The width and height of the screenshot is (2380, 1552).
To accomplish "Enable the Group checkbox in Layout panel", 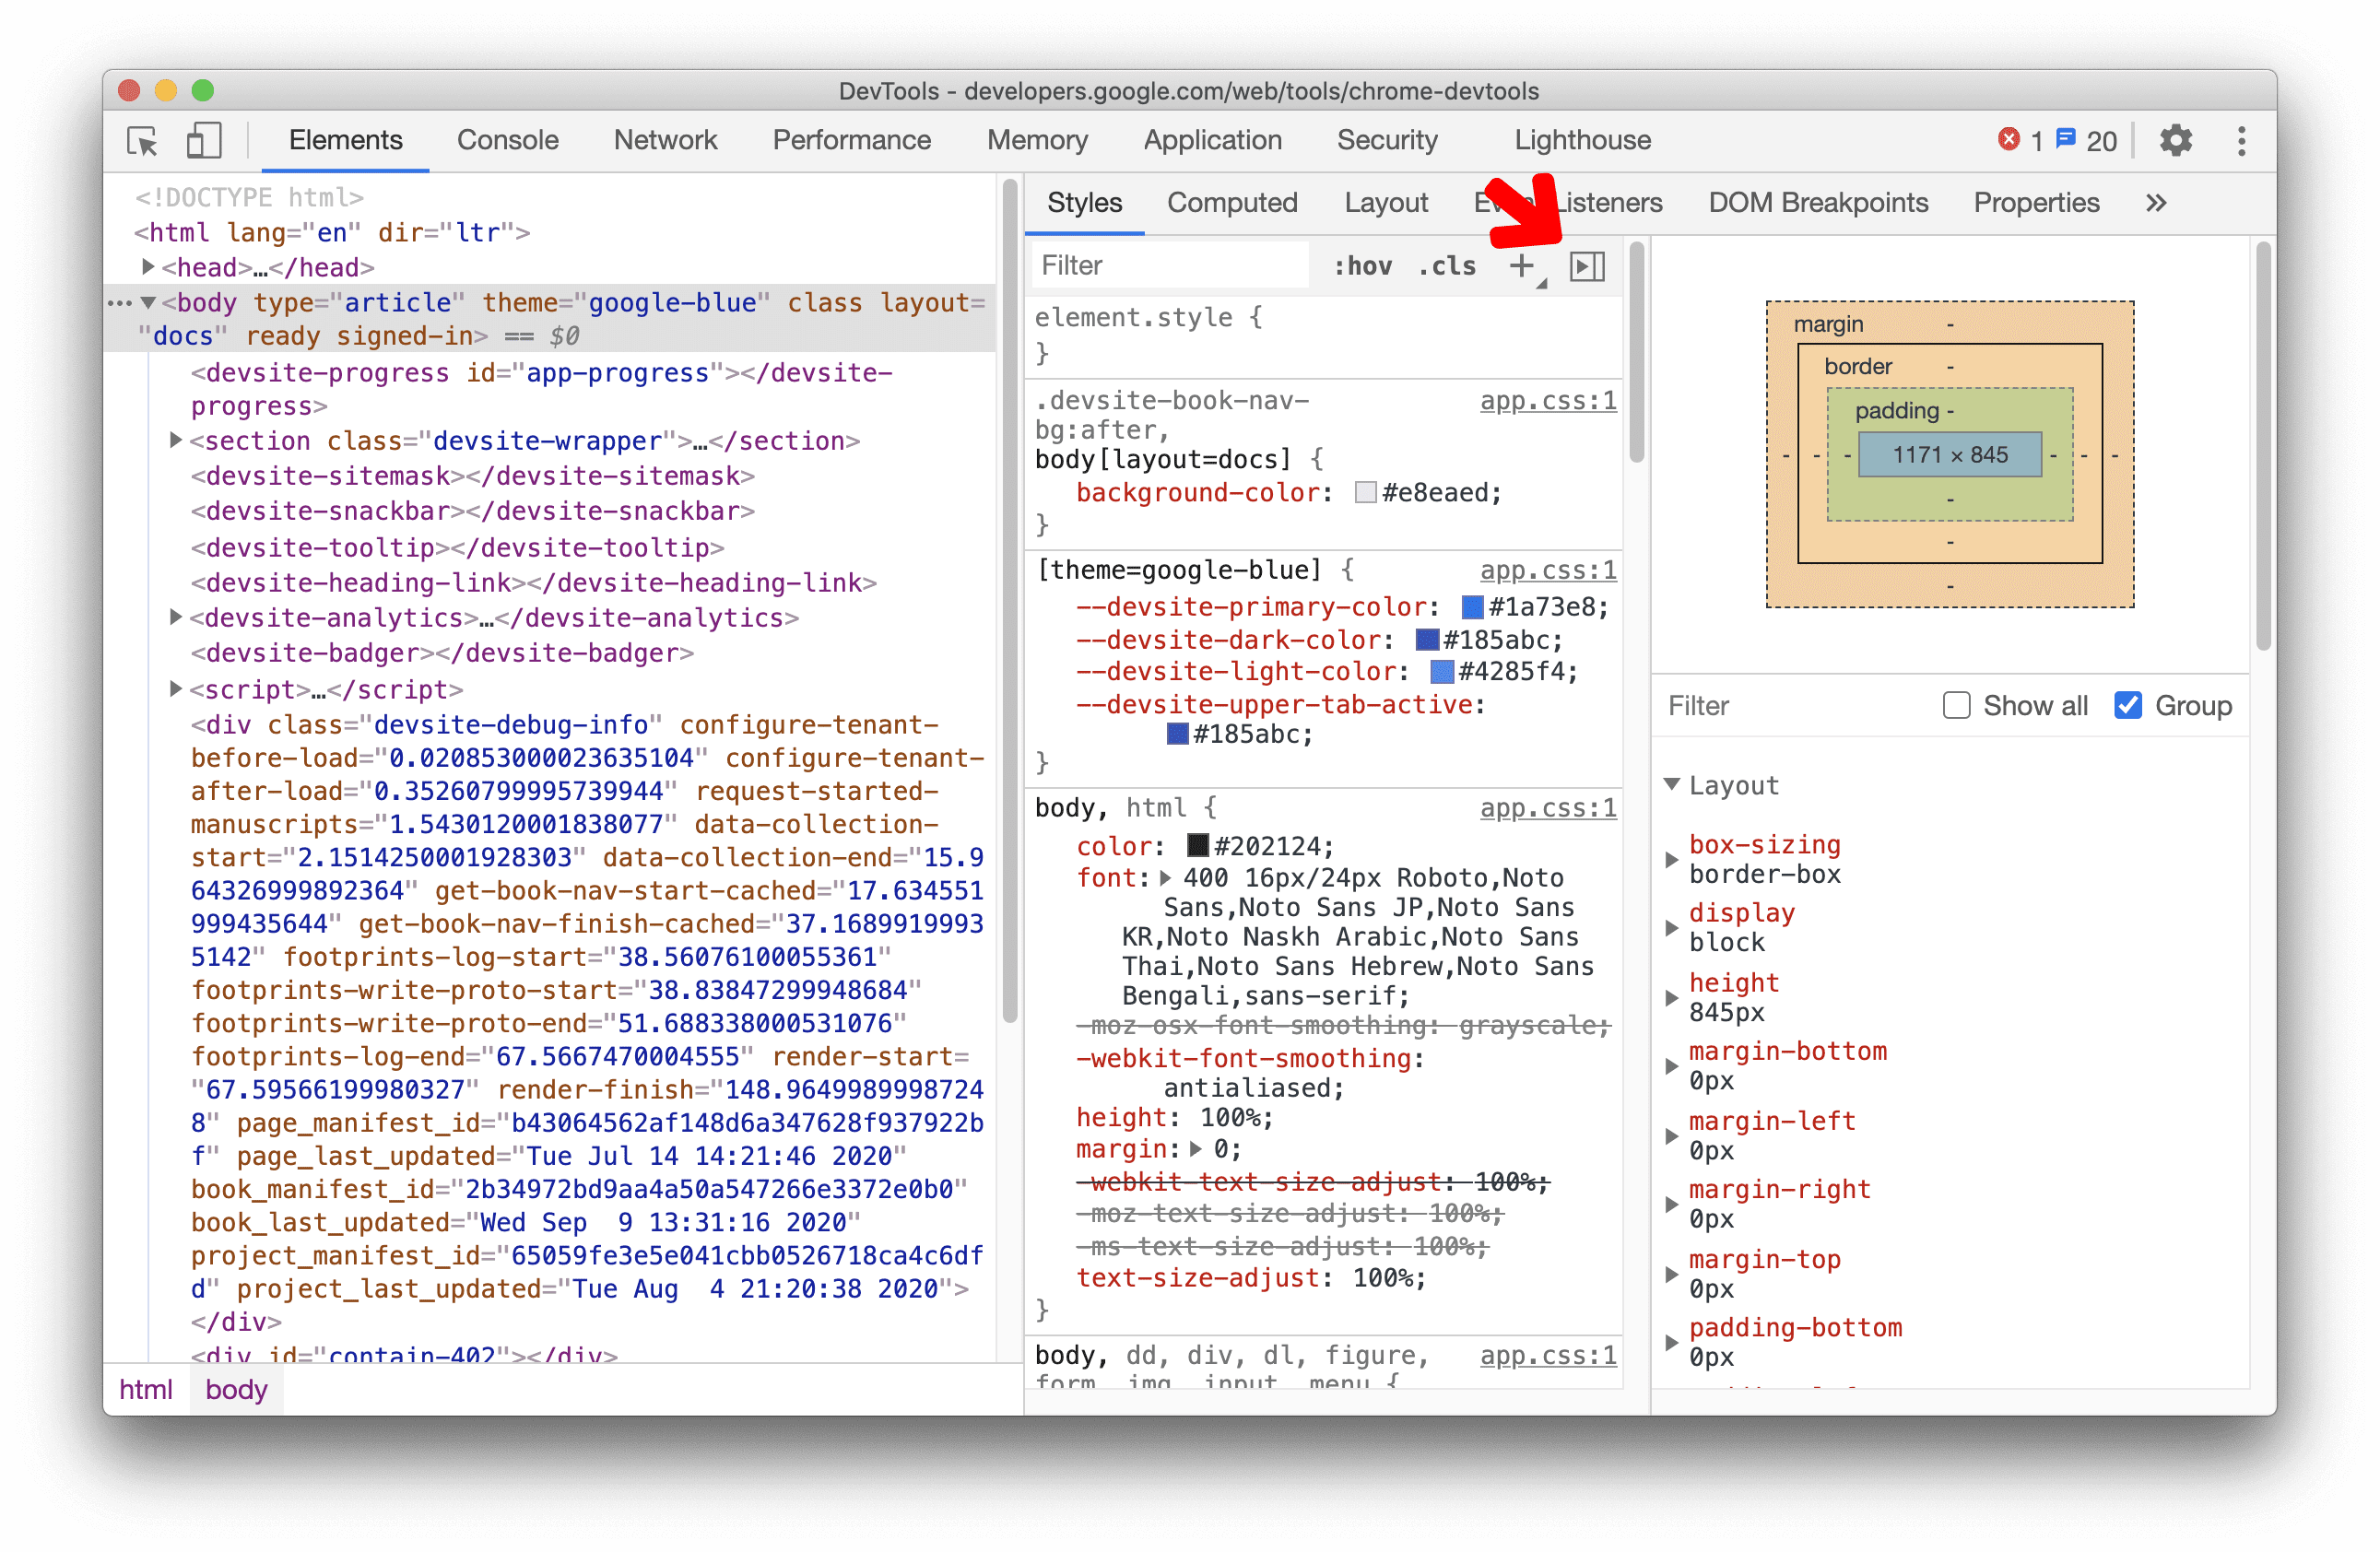I will tap(2122, 706).
